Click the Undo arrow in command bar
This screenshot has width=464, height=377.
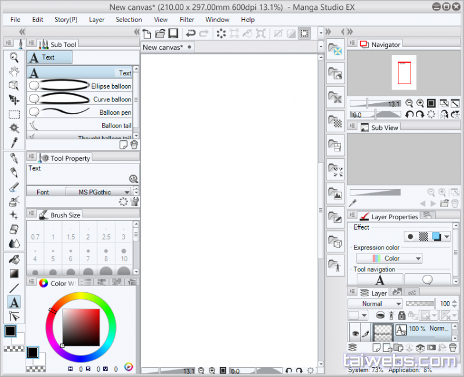(x=190, y=34)
